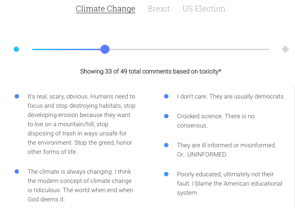The width and height of the screenshot is (295, 208).
Task: Click the "I don't care" comment text
Action: (x=231, y=96)
